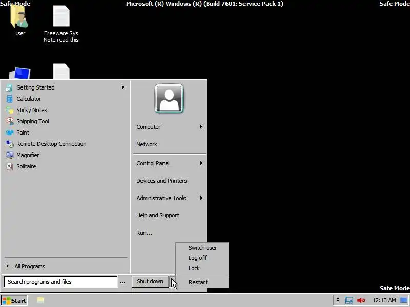
Task: Expand the Control Panel submenu arrow
Action: click(201, 163)
